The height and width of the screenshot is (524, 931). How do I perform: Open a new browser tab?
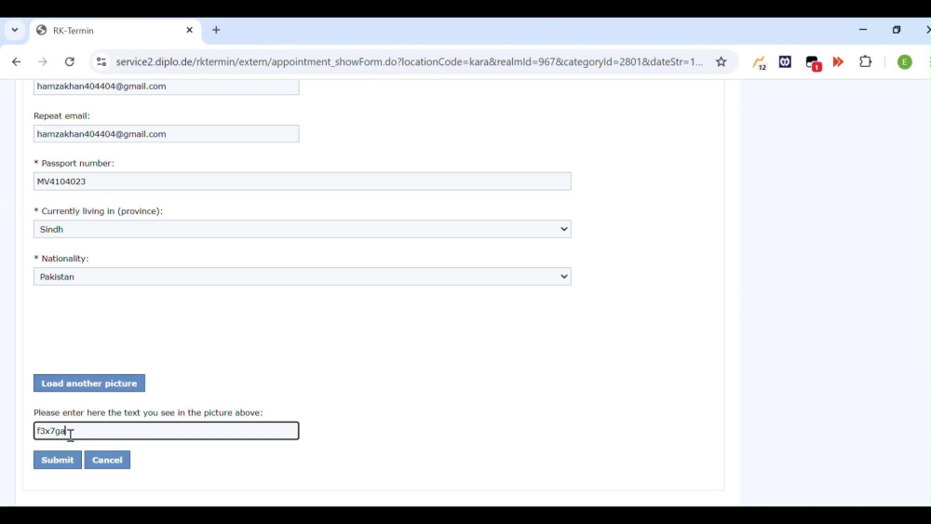pyautogui.click(x=216, y=31)
